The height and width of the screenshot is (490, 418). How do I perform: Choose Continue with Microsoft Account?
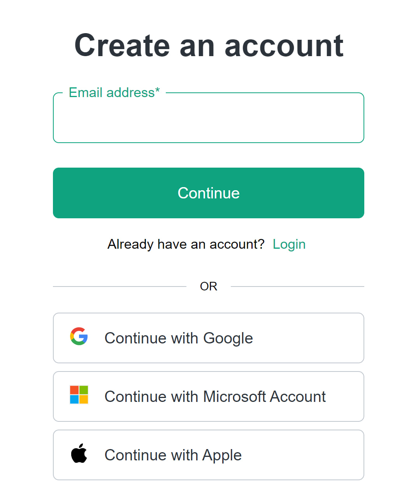tap(209, 396)
